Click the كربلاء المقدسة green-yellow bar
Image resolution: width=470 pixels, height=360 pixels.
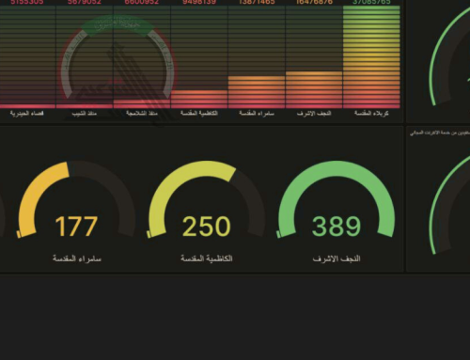(371, 57)
